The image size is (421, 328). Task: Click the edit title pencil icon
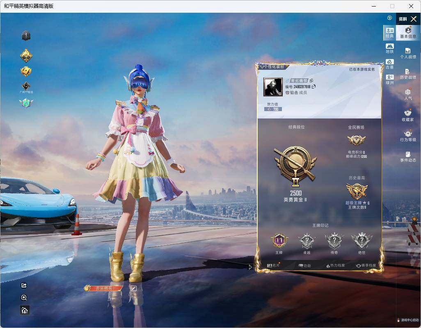click(133, 288)
